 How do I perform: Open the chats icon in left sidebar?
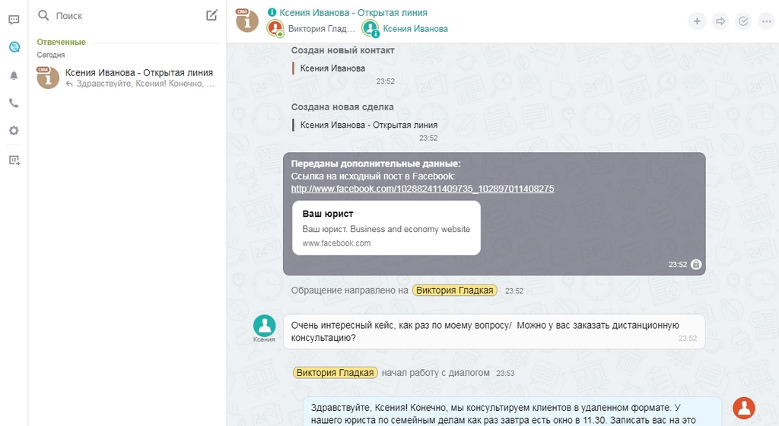(x=14, y=20)
